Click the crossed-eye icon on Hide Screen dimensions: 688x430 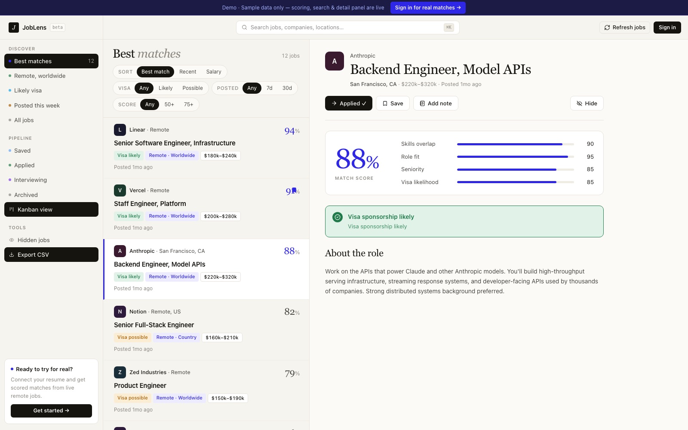click(x=579, y=104)
